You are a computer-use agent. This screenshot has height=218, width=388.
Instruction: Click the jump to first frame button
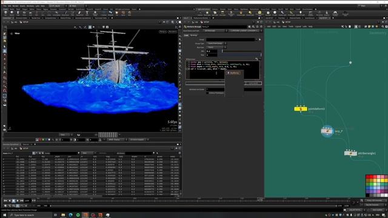pyautogui.click(x=5, y=200)
